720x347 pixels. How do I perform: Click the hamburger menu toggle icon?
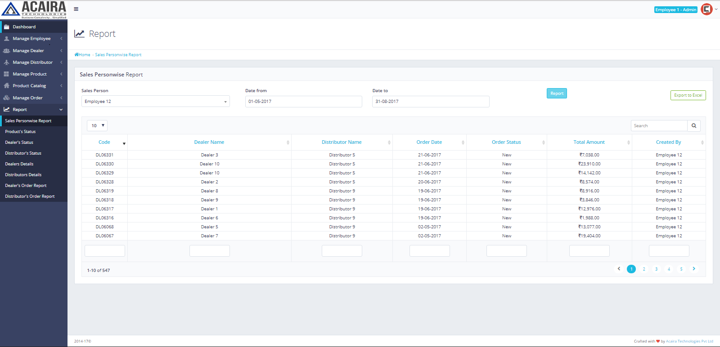point(76,9)
